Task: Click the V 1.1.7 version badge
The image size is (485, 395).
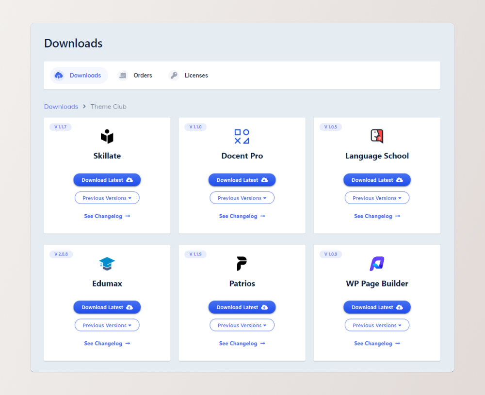Action: (60, 126)
